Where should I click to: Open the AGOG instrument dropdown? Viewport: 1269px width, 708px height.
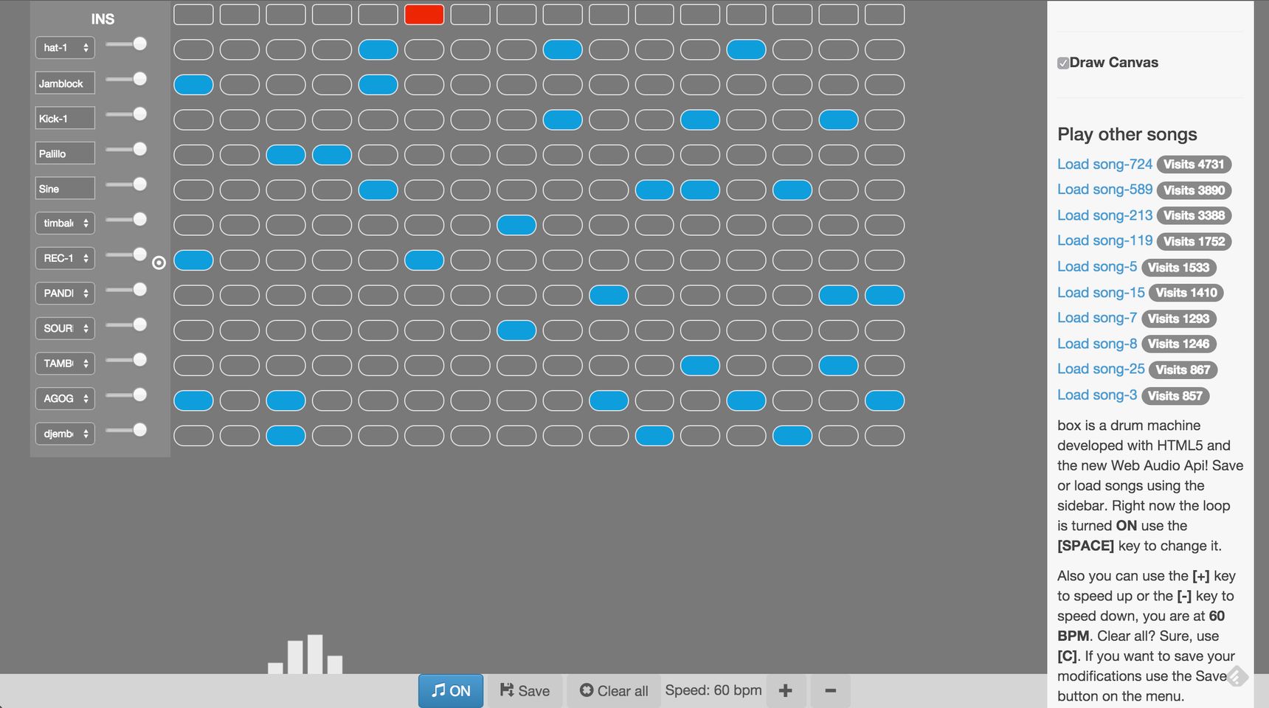coord(65,398)
